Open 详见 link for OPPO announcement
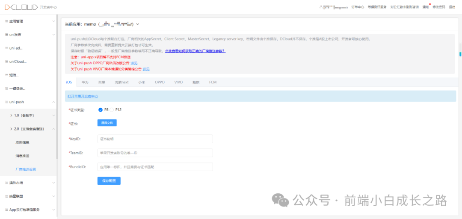 coord(134,63)
